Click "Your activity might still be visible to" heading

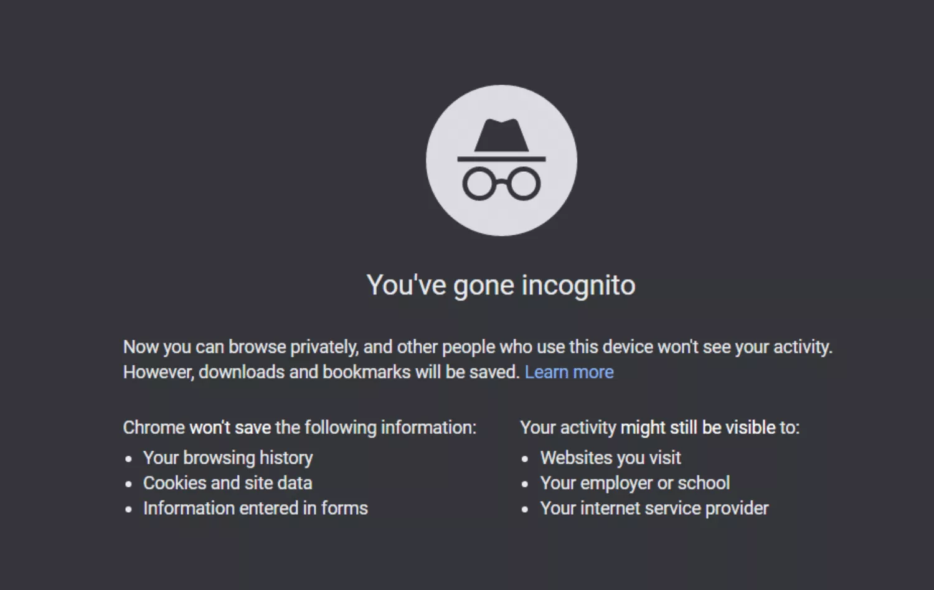pyautogui.click(x=659, y=428)
